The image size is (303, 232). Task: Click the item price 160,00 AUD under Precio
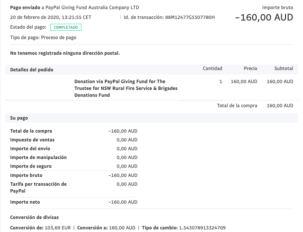click(244, 81)
